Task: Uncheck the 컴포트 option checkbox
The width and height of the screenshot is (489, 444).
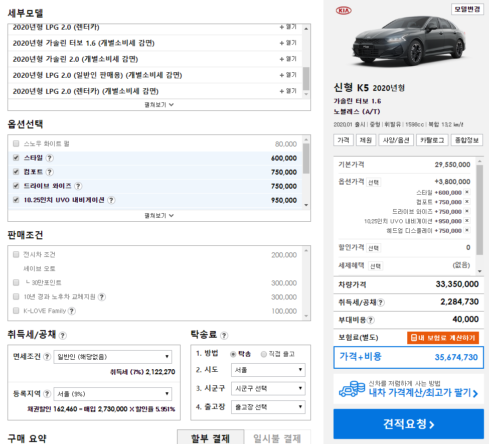Action: [x=16, y=172]
